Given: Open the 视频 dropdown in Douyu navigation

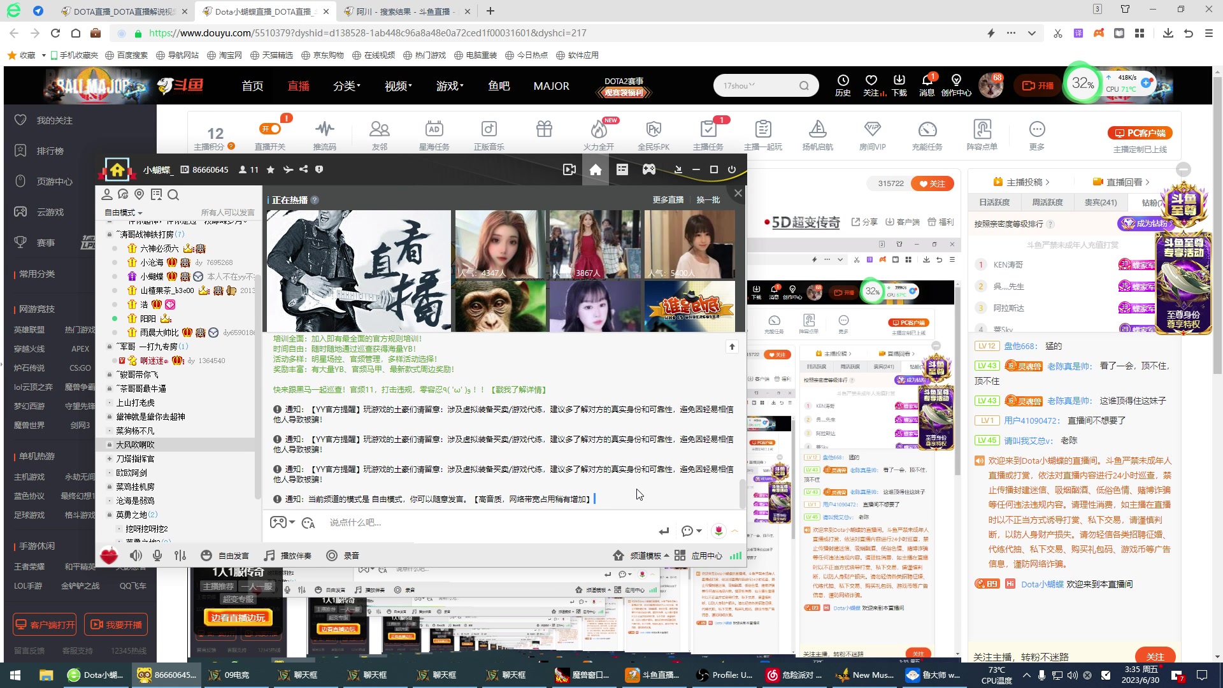Looking at the screenshot, I should (x=398, y=86).
